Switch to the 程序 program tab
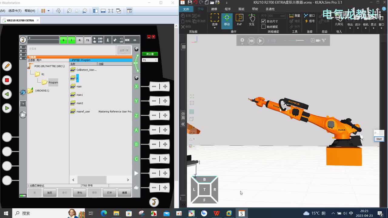Screen dimensions: 388x218 point(228,9)
